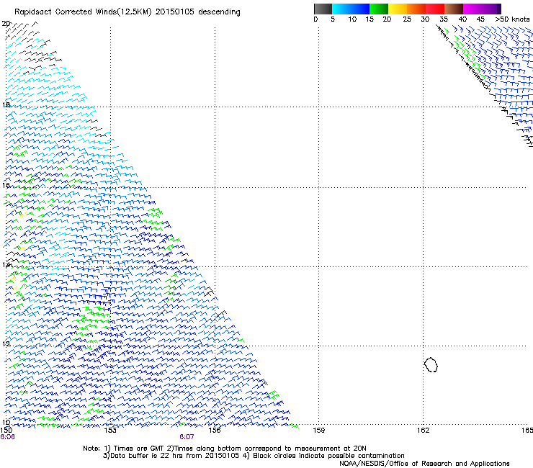Click the green 15-20 knots legend color
This screenshot has height=468, width=533.
379,9
